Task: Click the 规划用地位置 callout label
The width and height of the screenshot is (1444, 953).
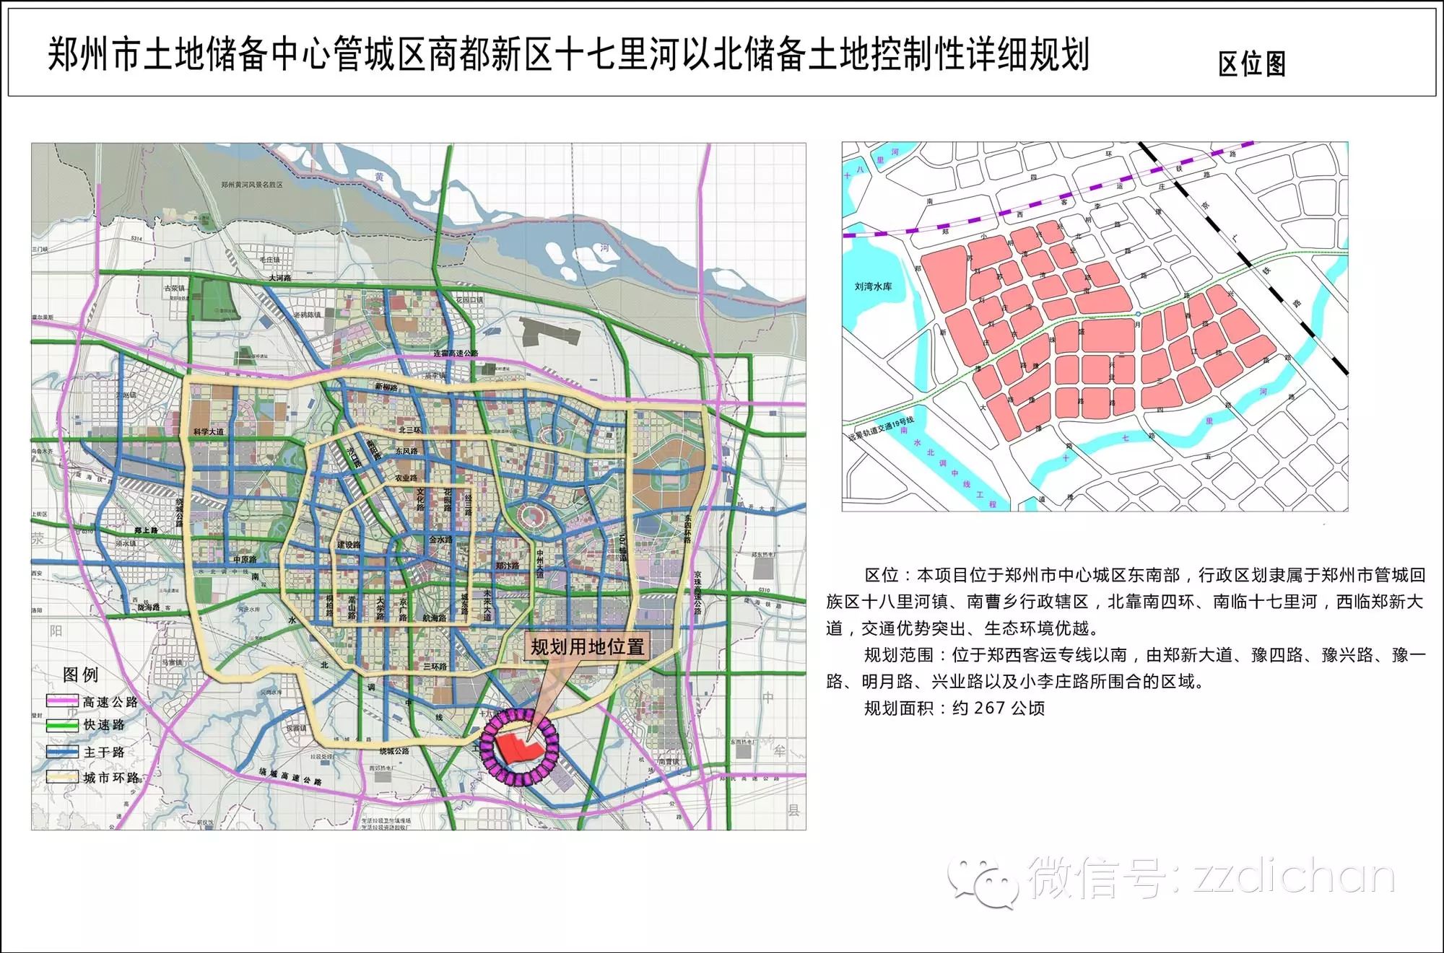Action: (588, 646)
